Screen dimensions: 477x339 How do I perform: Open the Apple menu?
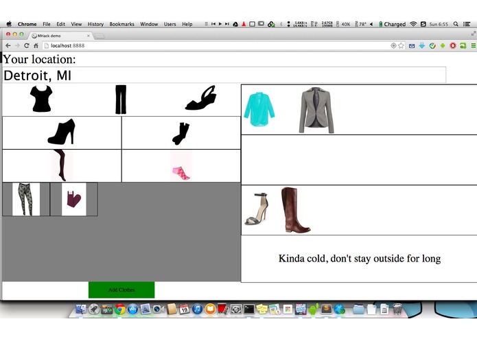[9, 24]
